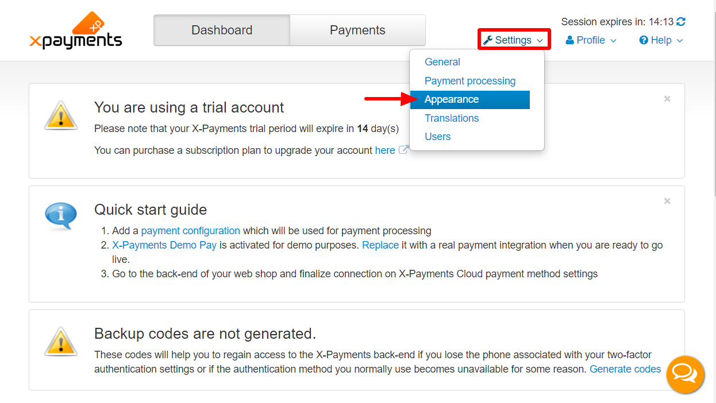Refresh the session timer icon
The width and height of the screenshot is (716, 403).
[x=681, y=22]
